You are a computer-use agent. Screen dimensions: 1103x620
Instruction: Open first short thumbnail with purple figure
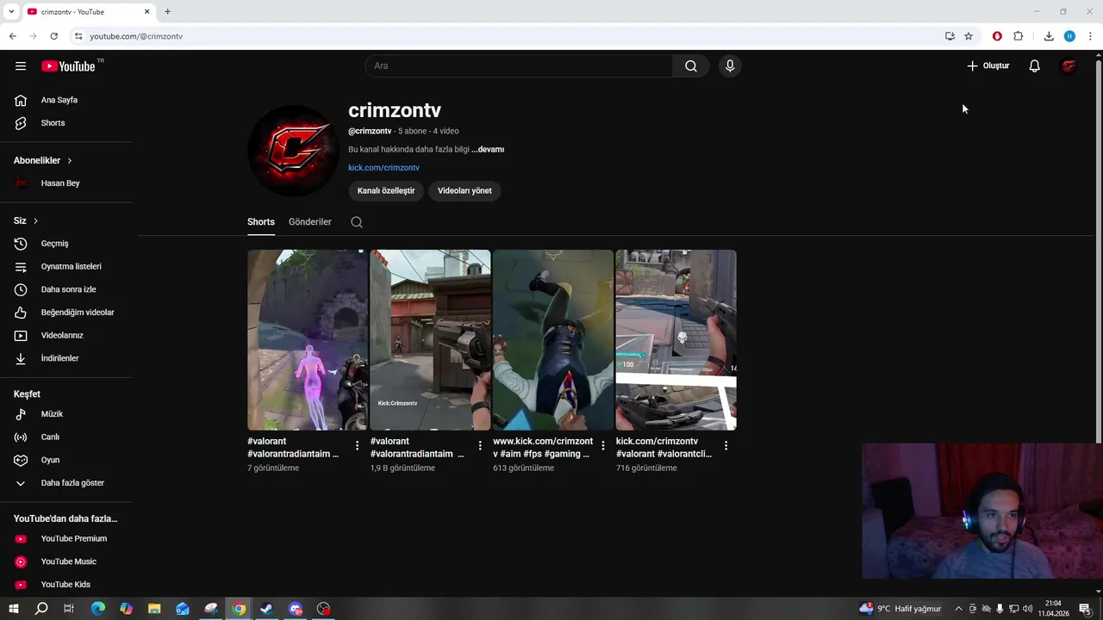coord(308,340)
